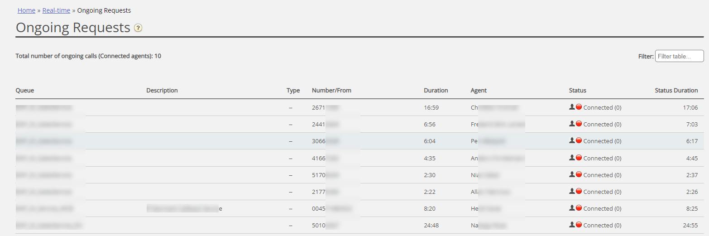Sort table by Queue column header
This screenshot has height=236, width=709.
[x=25, y=91]
